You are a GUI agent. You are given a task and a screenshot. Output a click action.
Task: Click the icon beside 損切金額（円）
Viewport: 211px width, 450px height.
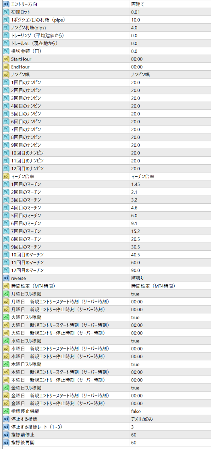pos(6,51)
